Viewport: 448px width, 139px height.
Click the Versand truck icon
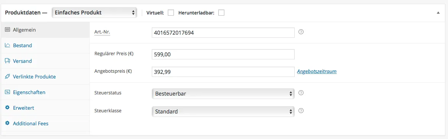(8, 61)
